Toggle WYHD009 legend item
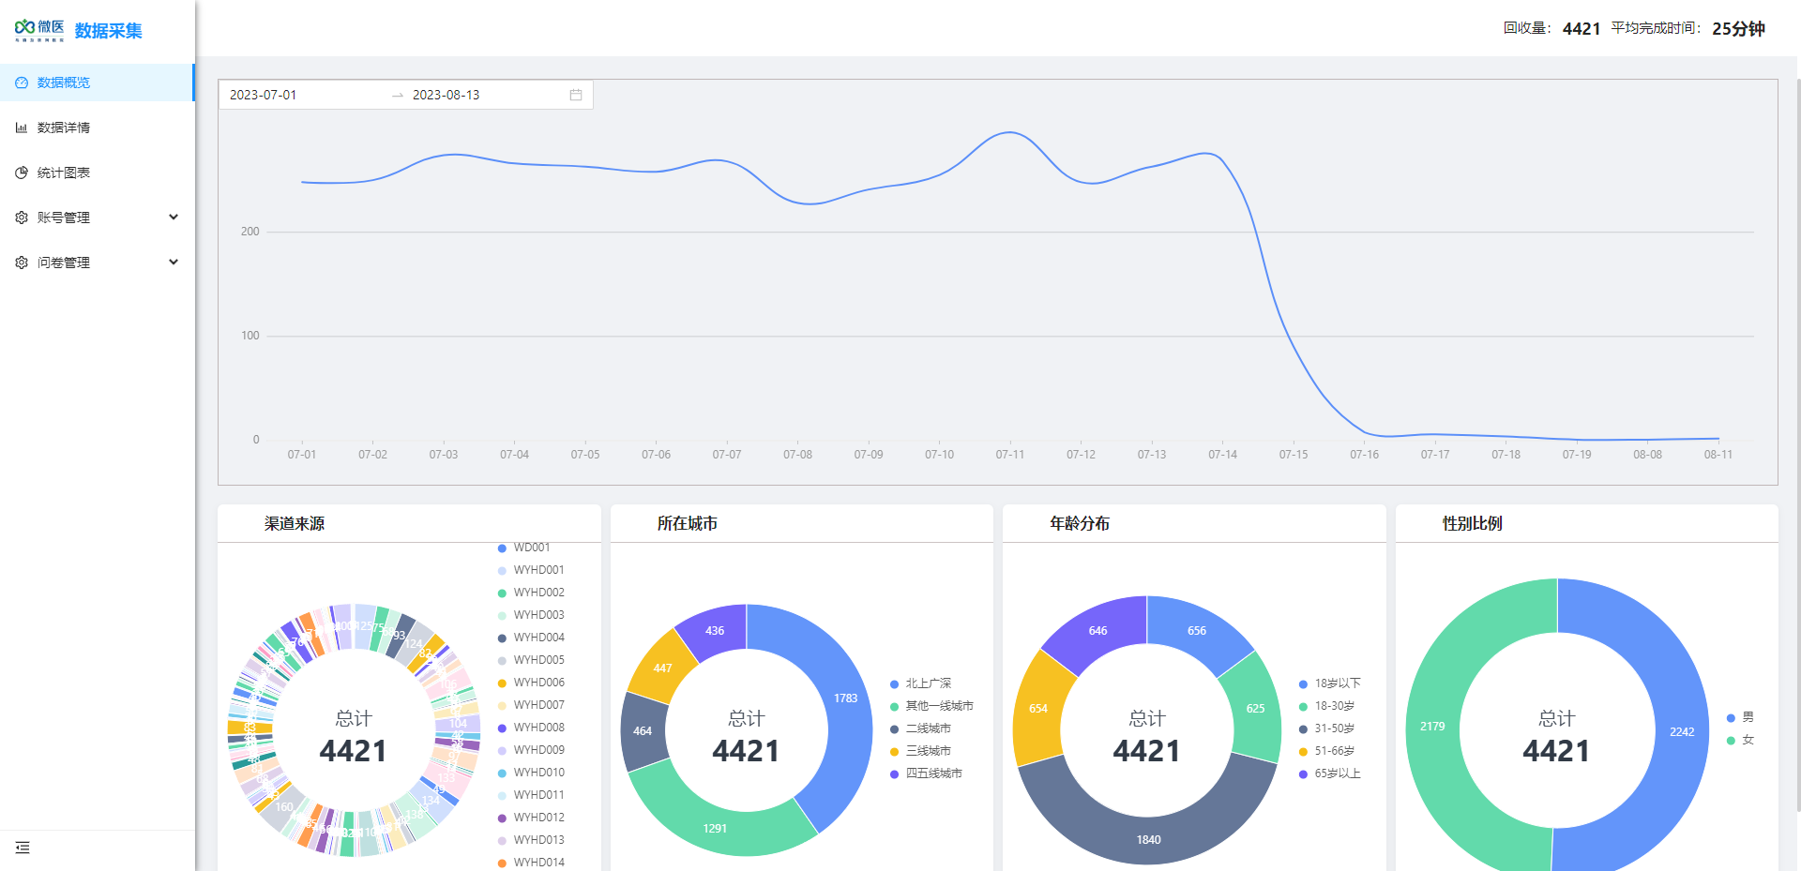1801x871 pixels. [x=531, y=750]
